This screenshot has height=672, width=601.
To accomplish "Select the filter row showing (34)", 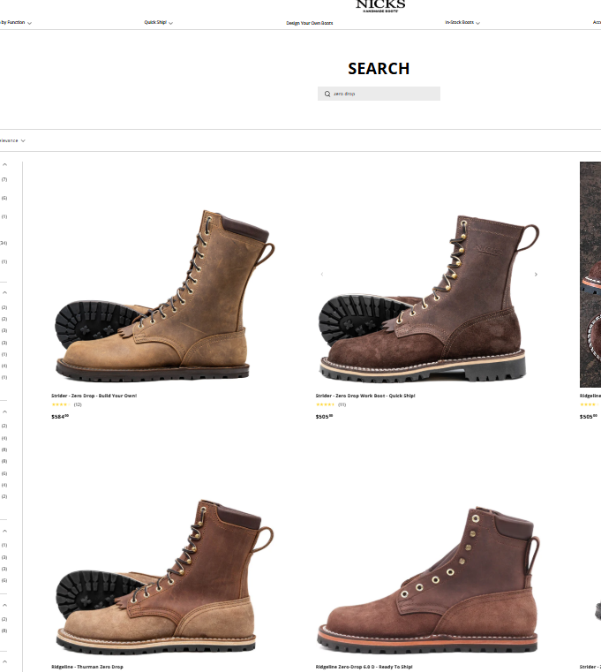I will click(4, 243).
